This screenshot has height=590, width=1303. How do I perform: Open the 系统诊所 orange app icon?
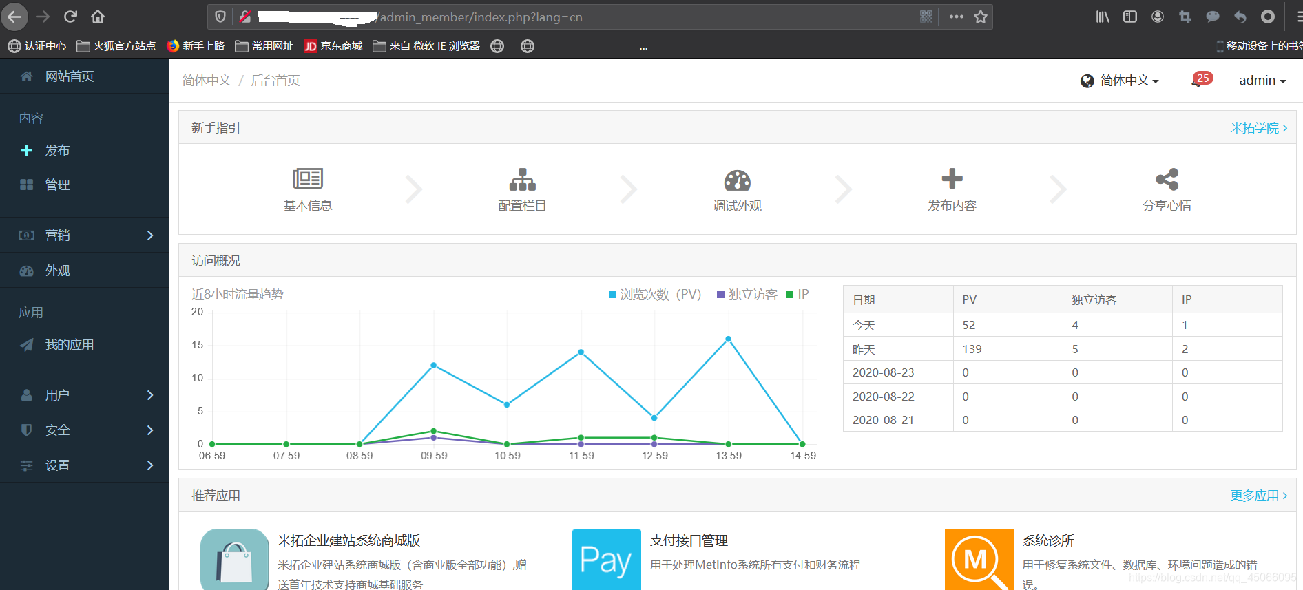tap(979, 560)
